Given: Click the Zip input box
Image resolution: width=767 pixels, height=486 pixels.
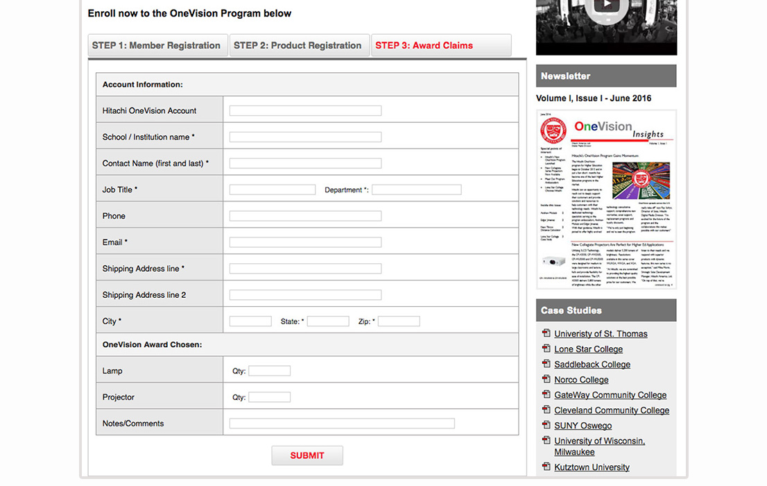Looking at the screenshot, I should pyautogui.click(x=399, y=321).
